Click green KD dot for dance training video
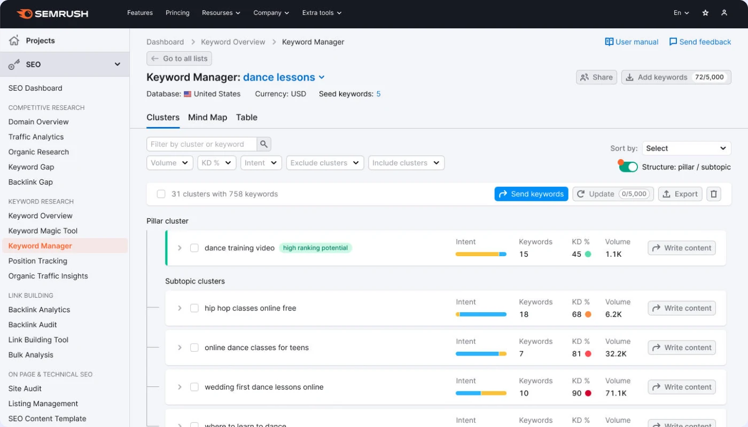The image size is (748, 427). coord(588,254)
